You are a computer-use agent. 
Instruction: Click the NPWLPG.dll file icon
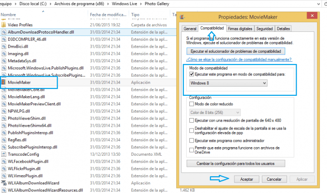click(x=4, y=111)
